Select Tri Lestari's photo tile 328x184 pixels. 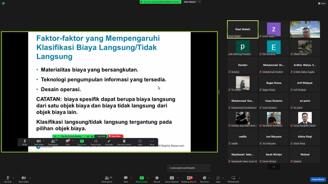coord(242,83)
